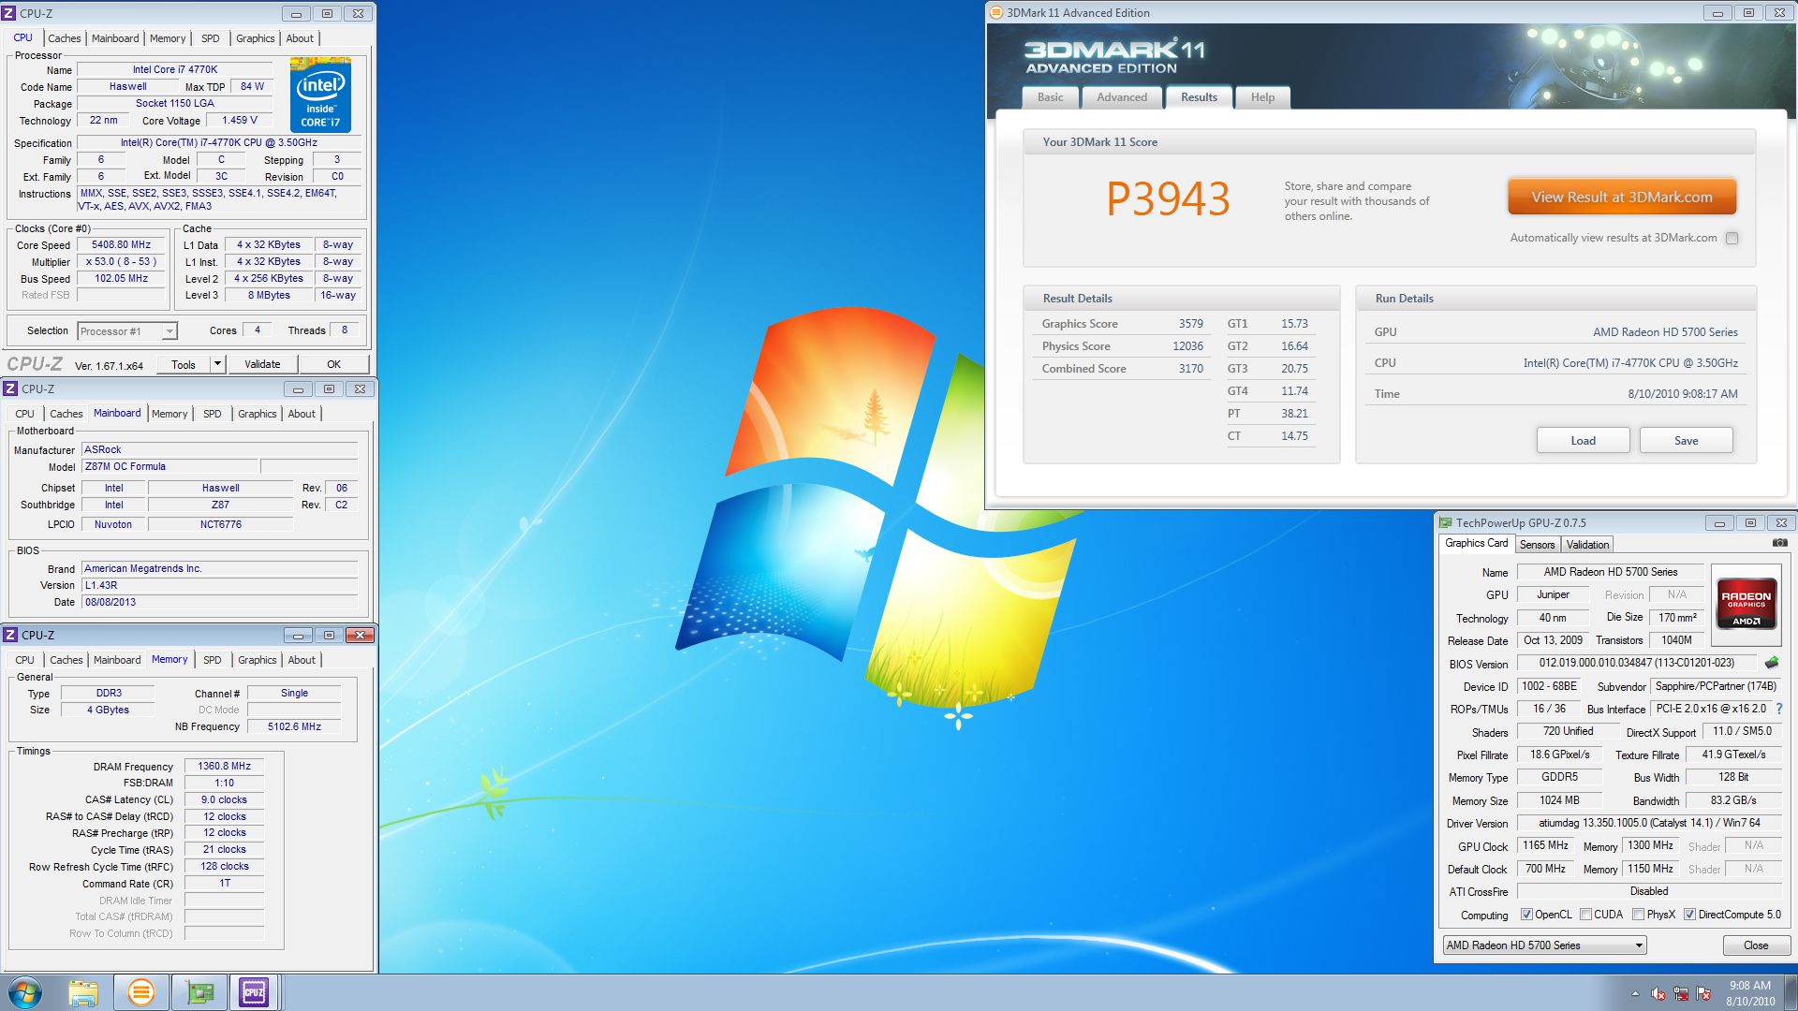Select the Results tab in 3DMark 11
Image resolution: width=1798 pixels, height=1011 pixels.
click(x=1199, y=97)
